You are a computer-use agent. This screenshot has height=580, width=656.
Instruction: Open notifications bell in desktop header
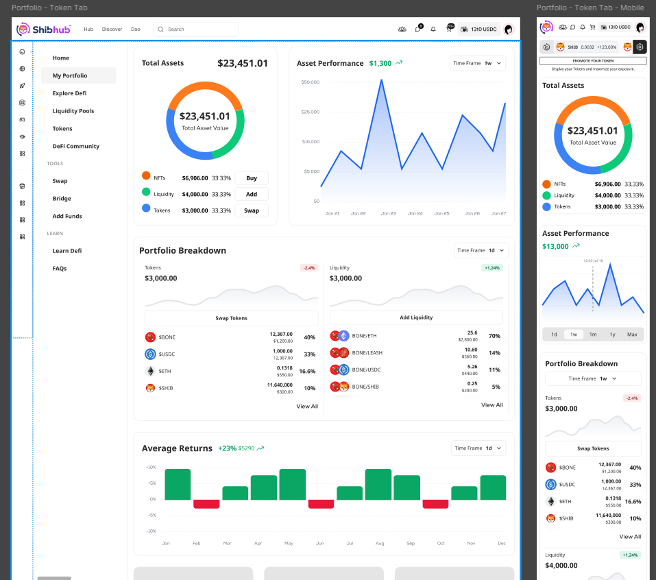click(x=433, y=29)
